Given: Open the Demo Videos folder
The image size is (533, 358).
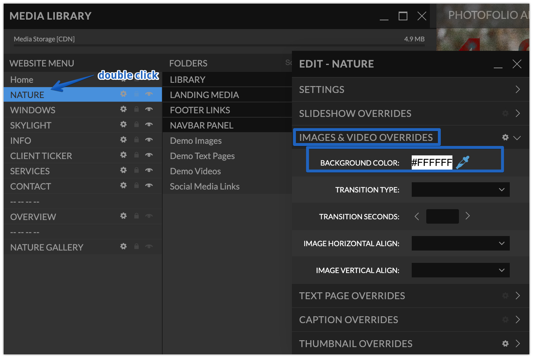Looking at the screenshot, I should coord(195,171).
